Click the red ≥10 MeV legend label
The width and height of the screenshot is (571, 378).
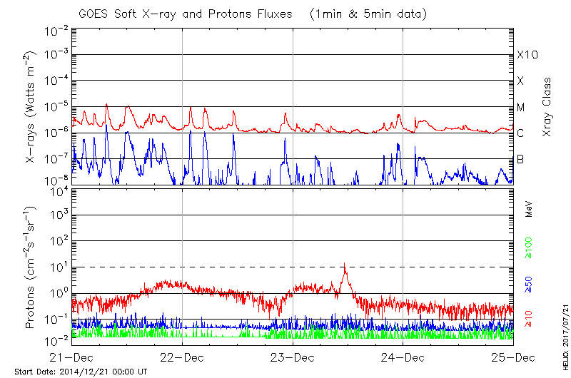point(529,319)
